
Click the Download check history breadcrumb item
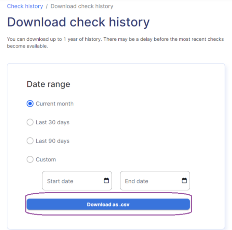pyautogui.click(x=82, y=6)
